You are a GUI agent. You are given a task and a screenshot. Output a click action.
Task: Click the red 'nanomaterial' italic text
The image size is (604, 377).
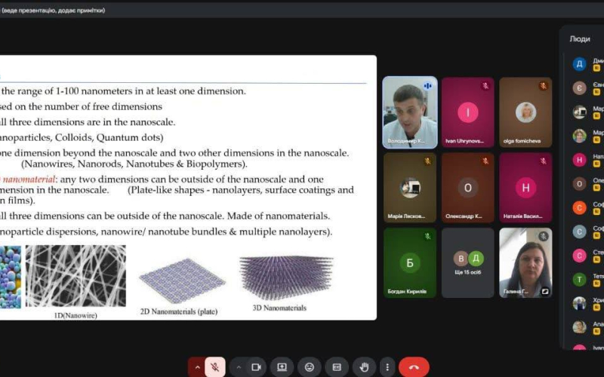[x=29, y=179]
